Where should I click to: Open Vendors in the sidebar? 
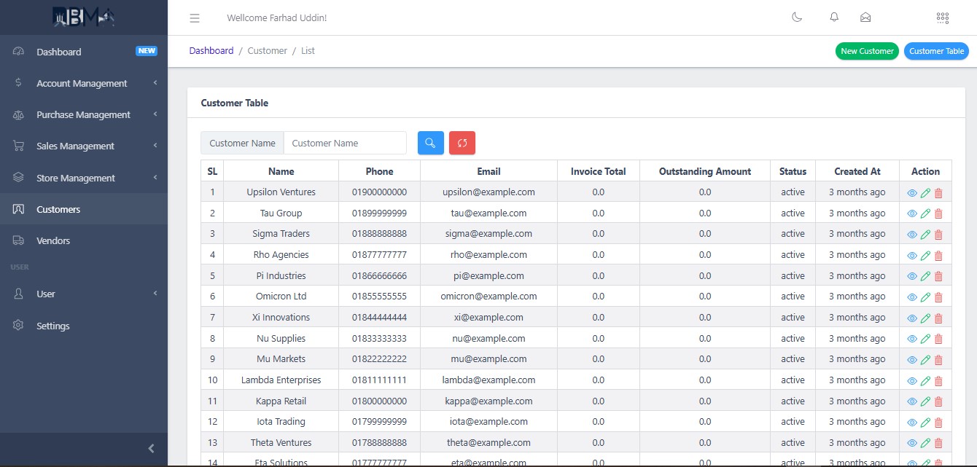click(84, 240)
